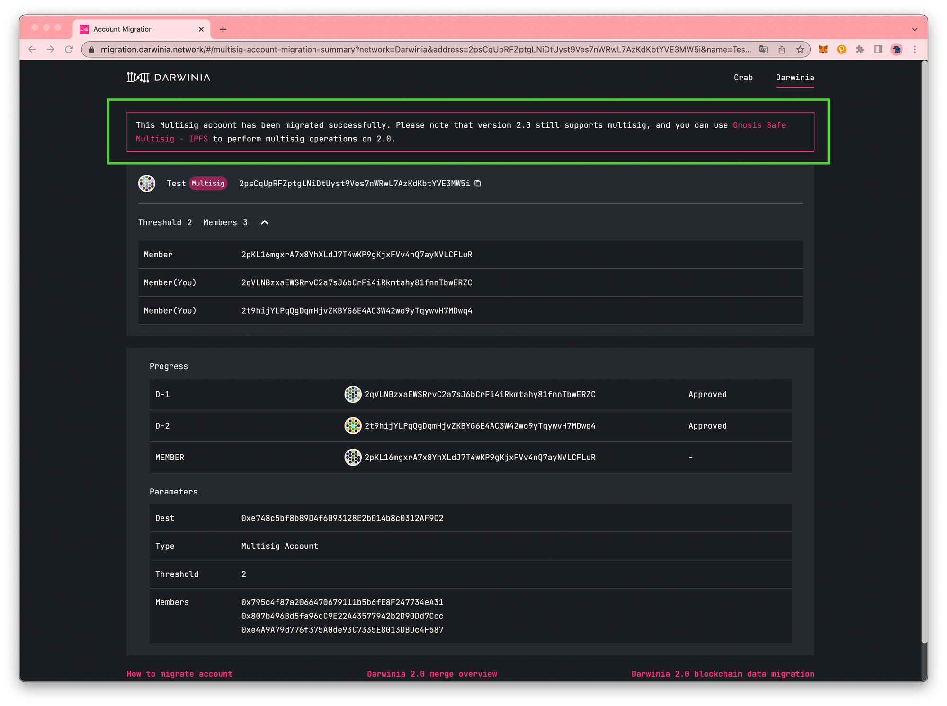Open How to migrate account link
947x706 pixels.
tap(179, 674)
